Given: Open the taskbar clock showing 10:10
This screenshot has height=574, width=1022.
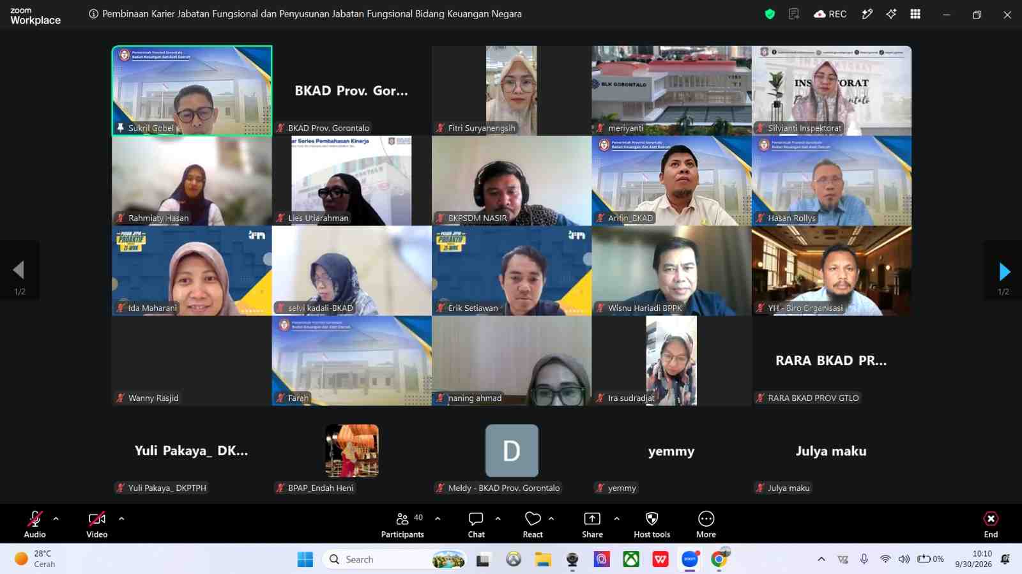Looking at the screenshot, I should (973, 559).
